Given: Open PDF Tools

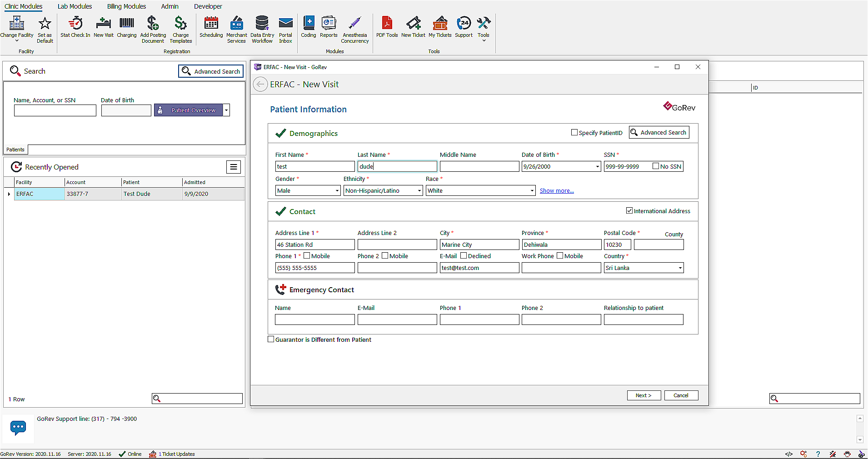Looking at the screenshot, I should (x=387, y=27).
